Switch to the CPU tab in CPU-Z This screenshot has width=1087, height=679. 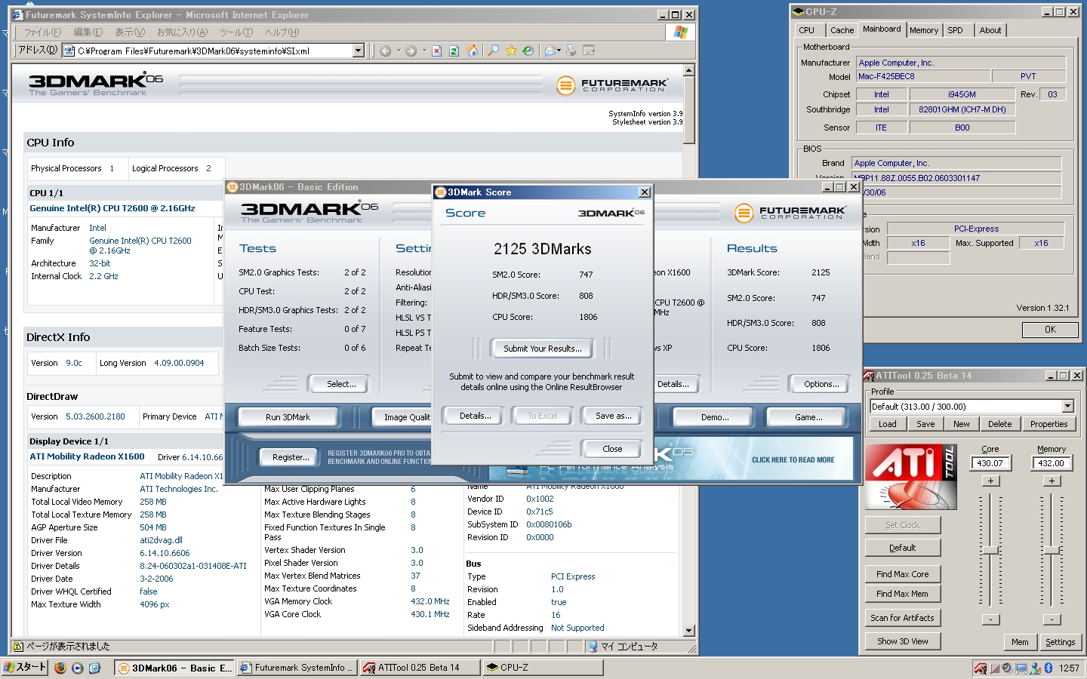pos(807,30)
